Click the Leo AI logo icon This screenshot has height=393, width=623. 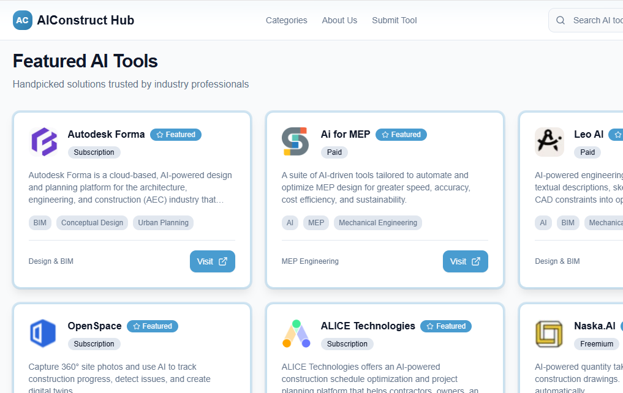tap(549, 142)
